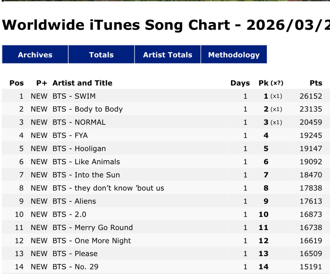Viewport: 330px width, 274px height.
Task: Click BTS - NORMAL song title
Action: point(79,122)
